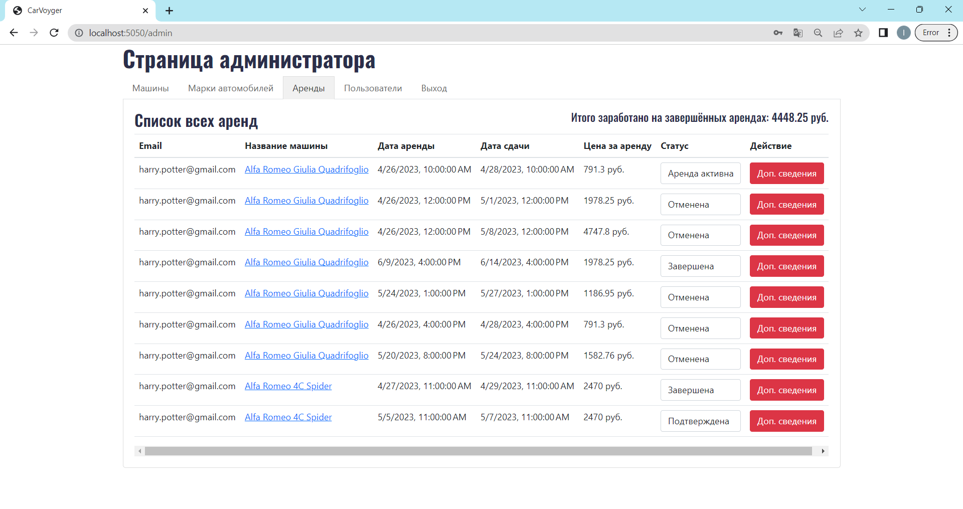Open saved passwords key icon

(778, 33)
